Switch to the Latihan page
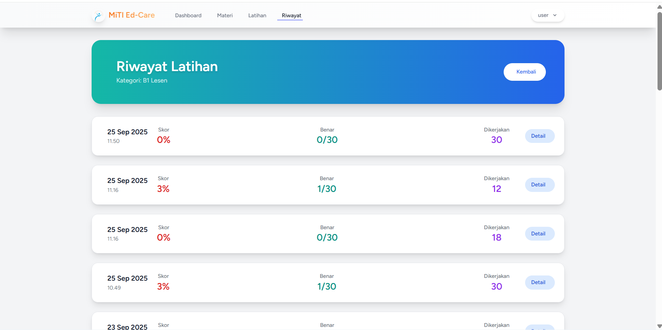Image resolution: width=662 pixels, height=330 pixels. 257,16
